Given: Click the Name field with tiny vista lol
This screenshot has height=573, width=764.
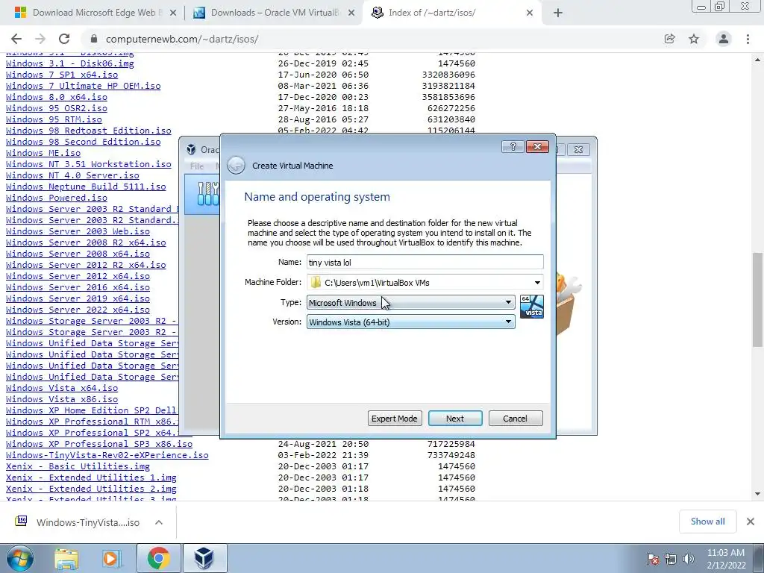Looking at the screenshot, I should pos(425,262).
